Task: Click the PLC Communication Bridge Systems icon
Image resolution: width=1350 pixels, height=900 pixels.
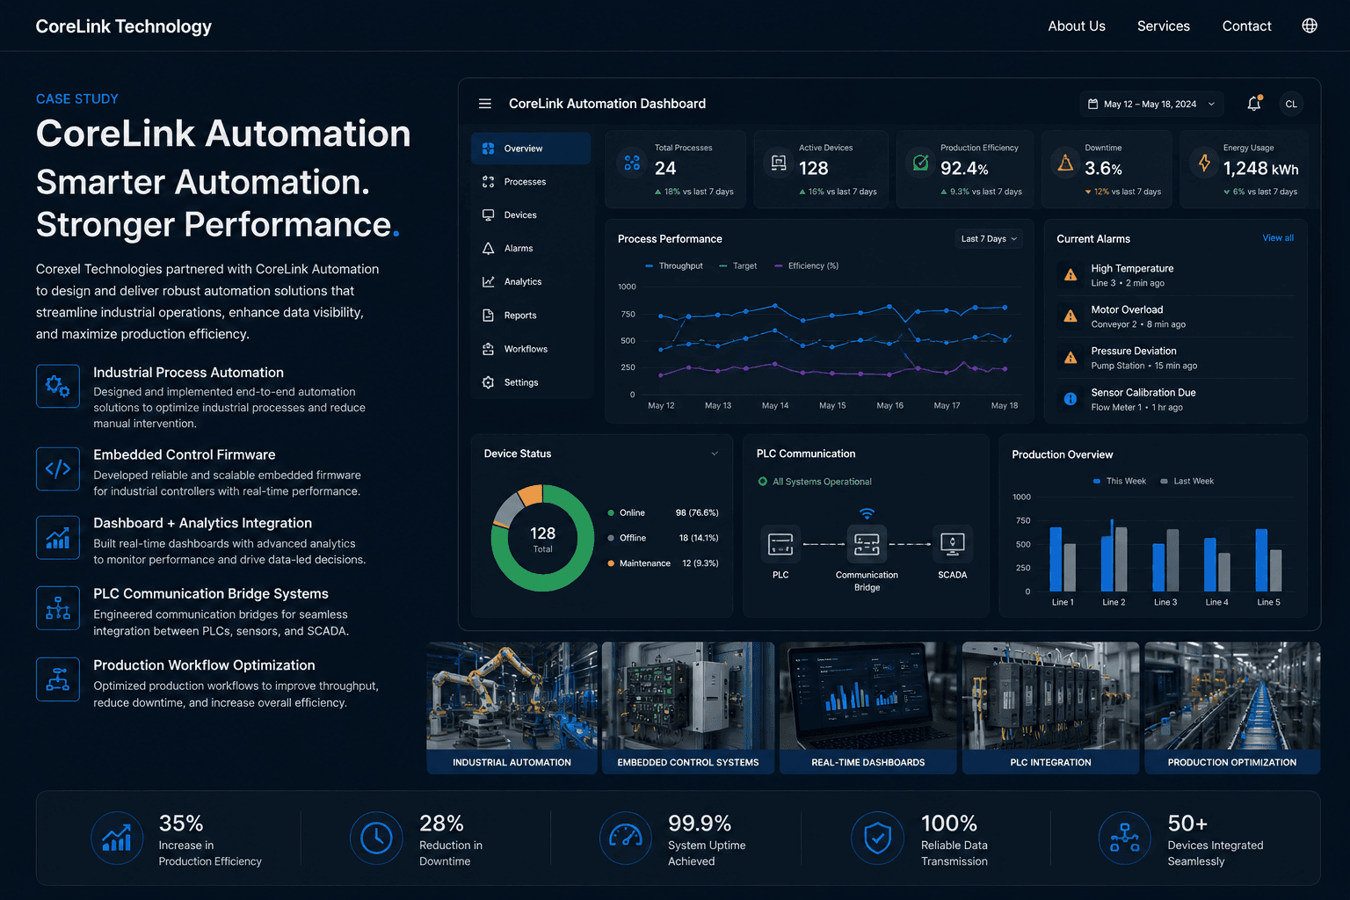Action: coord(58,608)
